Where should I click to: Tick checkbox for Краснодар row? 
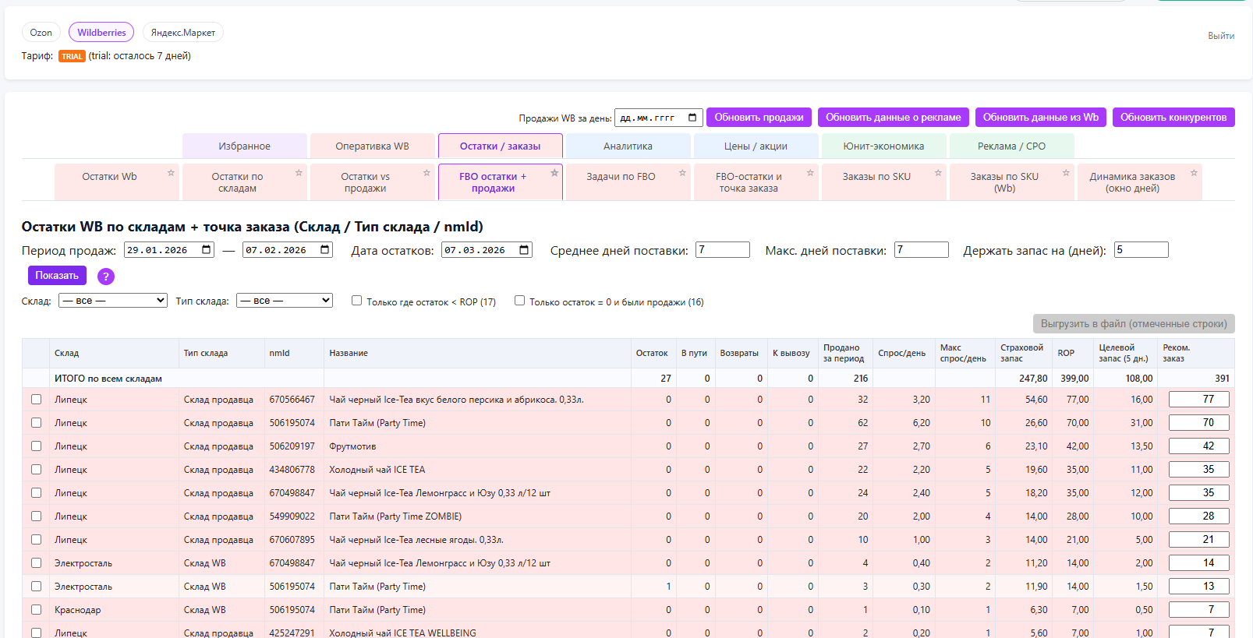36,610
